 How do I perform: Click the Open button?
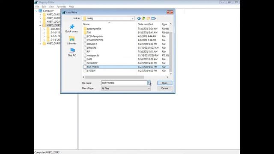(x=164, y=83)
